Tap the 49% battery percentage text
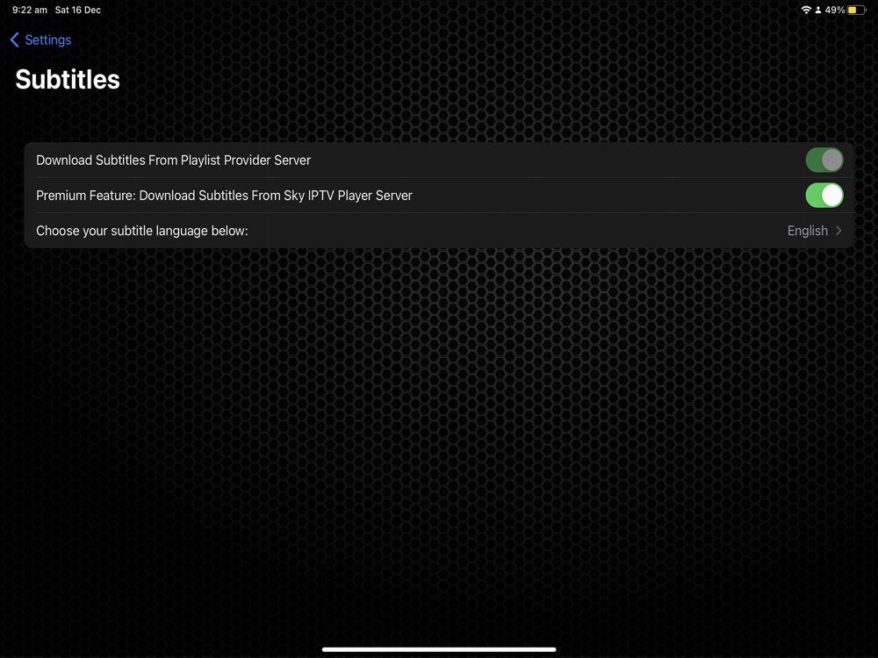 click(834, 10)
